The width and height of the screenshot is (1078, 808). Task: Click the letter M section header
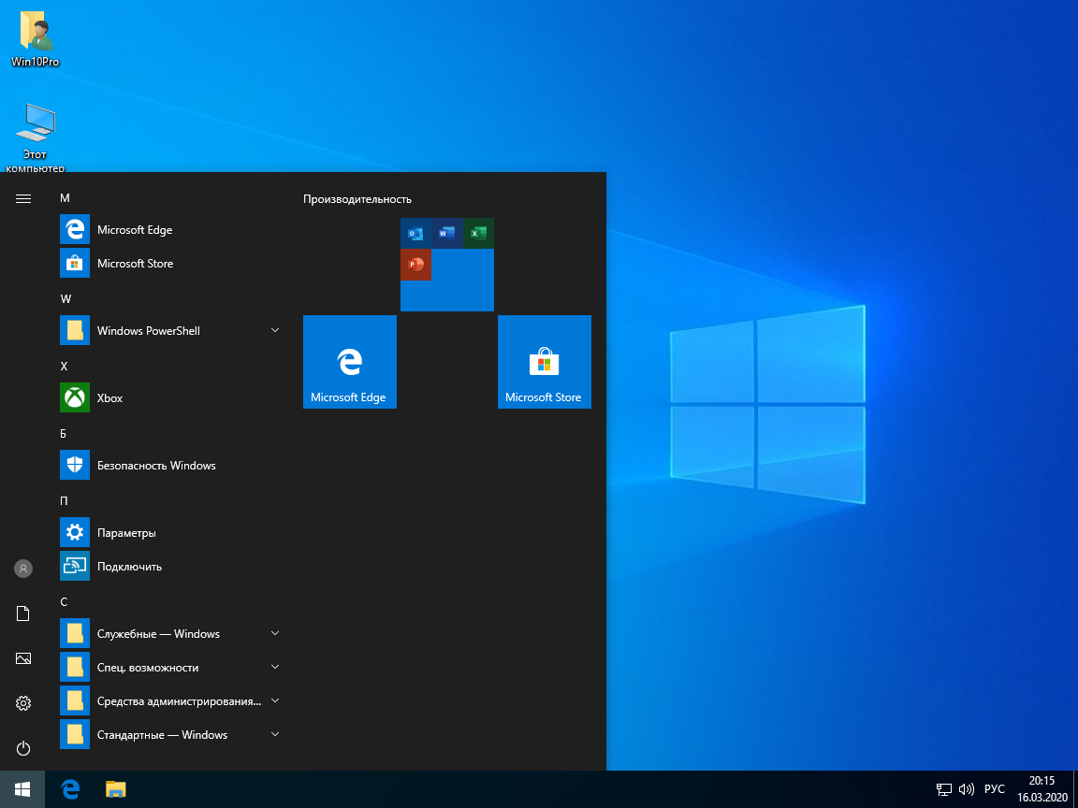pyautogui.click(x=66, y=198)
